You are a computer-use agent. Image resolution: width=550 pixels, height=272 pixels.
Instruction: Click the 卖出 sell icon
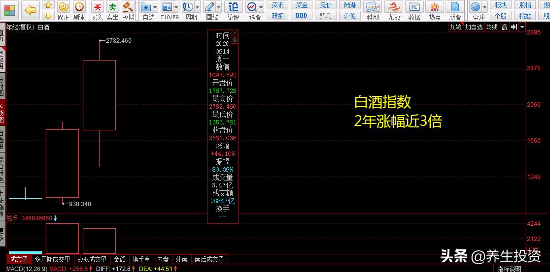point(112,7)
